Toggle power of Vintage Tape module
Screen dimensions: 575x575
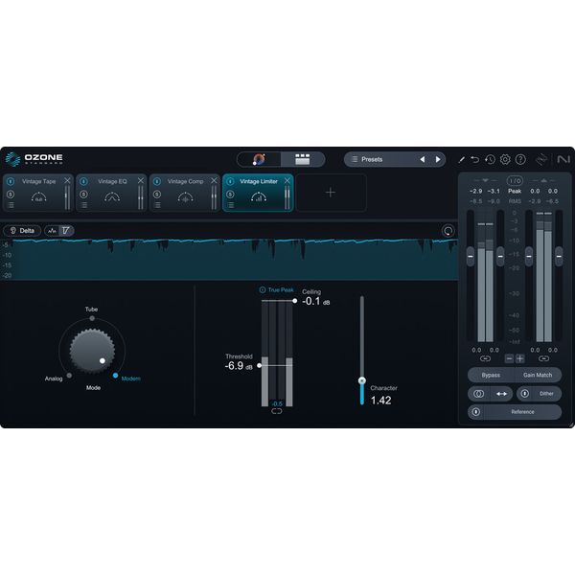[11, 181]
